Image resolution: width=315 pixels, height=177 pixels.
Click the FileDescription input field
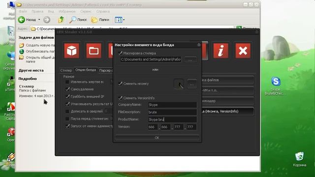tap(172, 112)
